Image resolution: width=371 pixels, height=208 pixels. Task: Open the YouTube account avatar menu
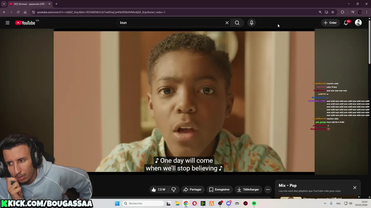click(358, 23)
